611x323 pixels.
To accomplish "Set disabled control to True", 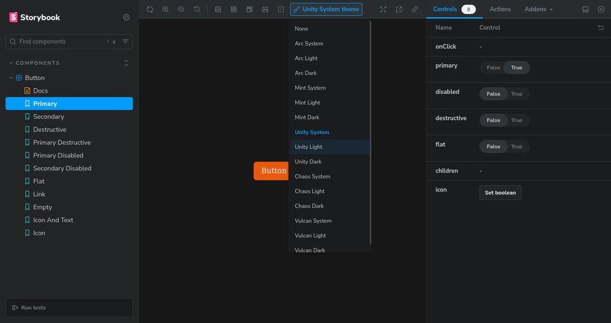I will click(517, 94).
